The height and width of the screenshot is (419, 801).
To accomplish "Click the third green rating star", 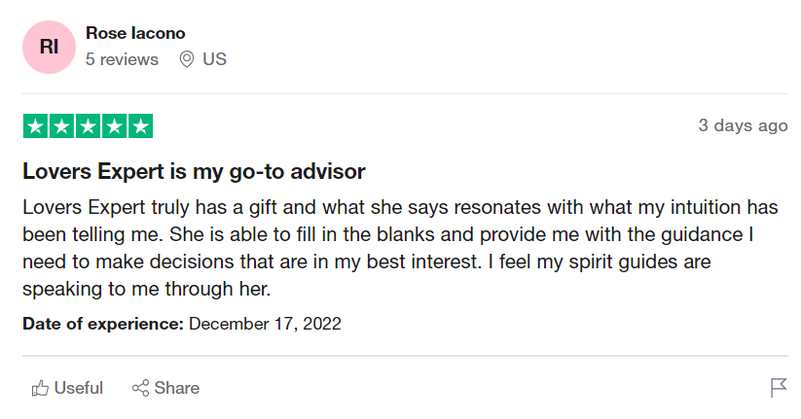I will 88,126.
